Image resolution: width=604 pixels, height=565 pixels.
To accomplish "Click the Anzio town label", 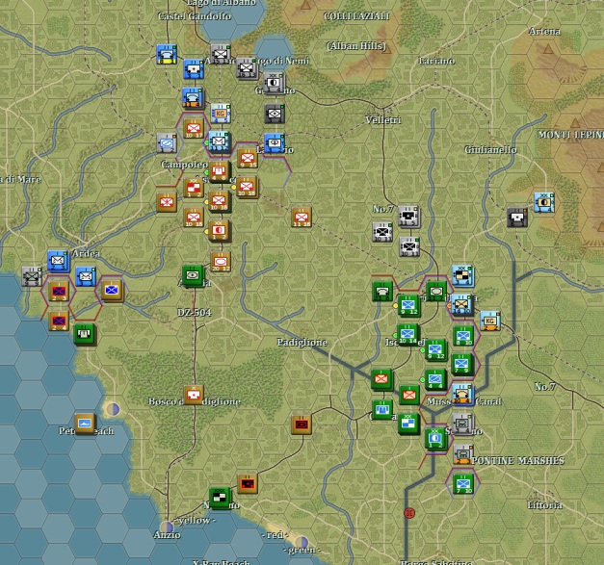I will (x=167, y=534).
